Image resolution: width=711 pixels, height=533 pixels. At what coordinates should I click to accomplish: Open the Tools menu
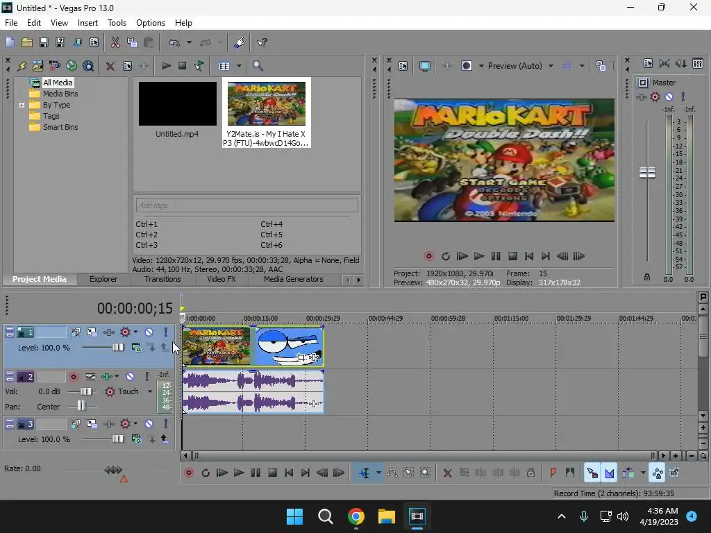(x=117, y=23)
